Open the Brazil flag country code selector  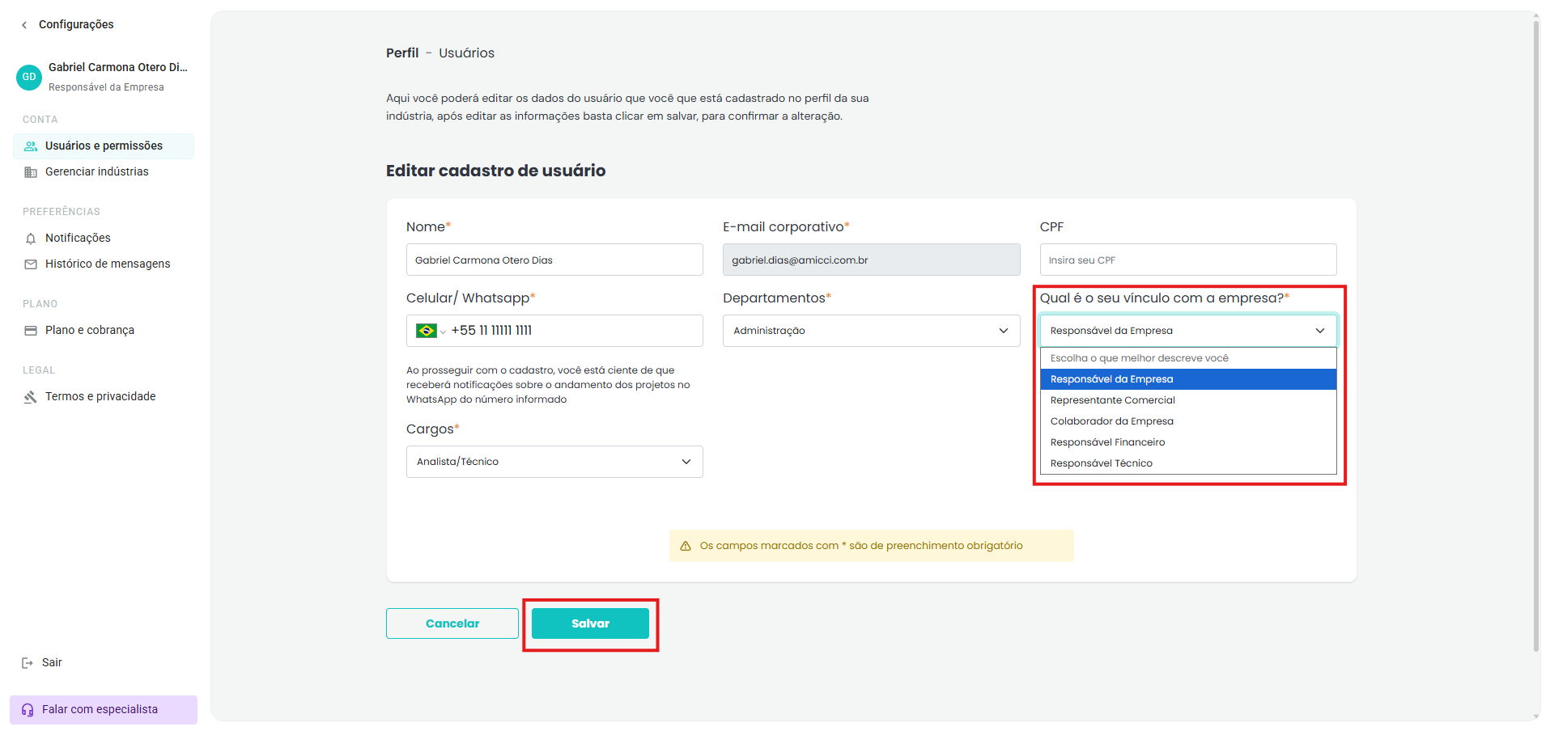click(431, 331)
